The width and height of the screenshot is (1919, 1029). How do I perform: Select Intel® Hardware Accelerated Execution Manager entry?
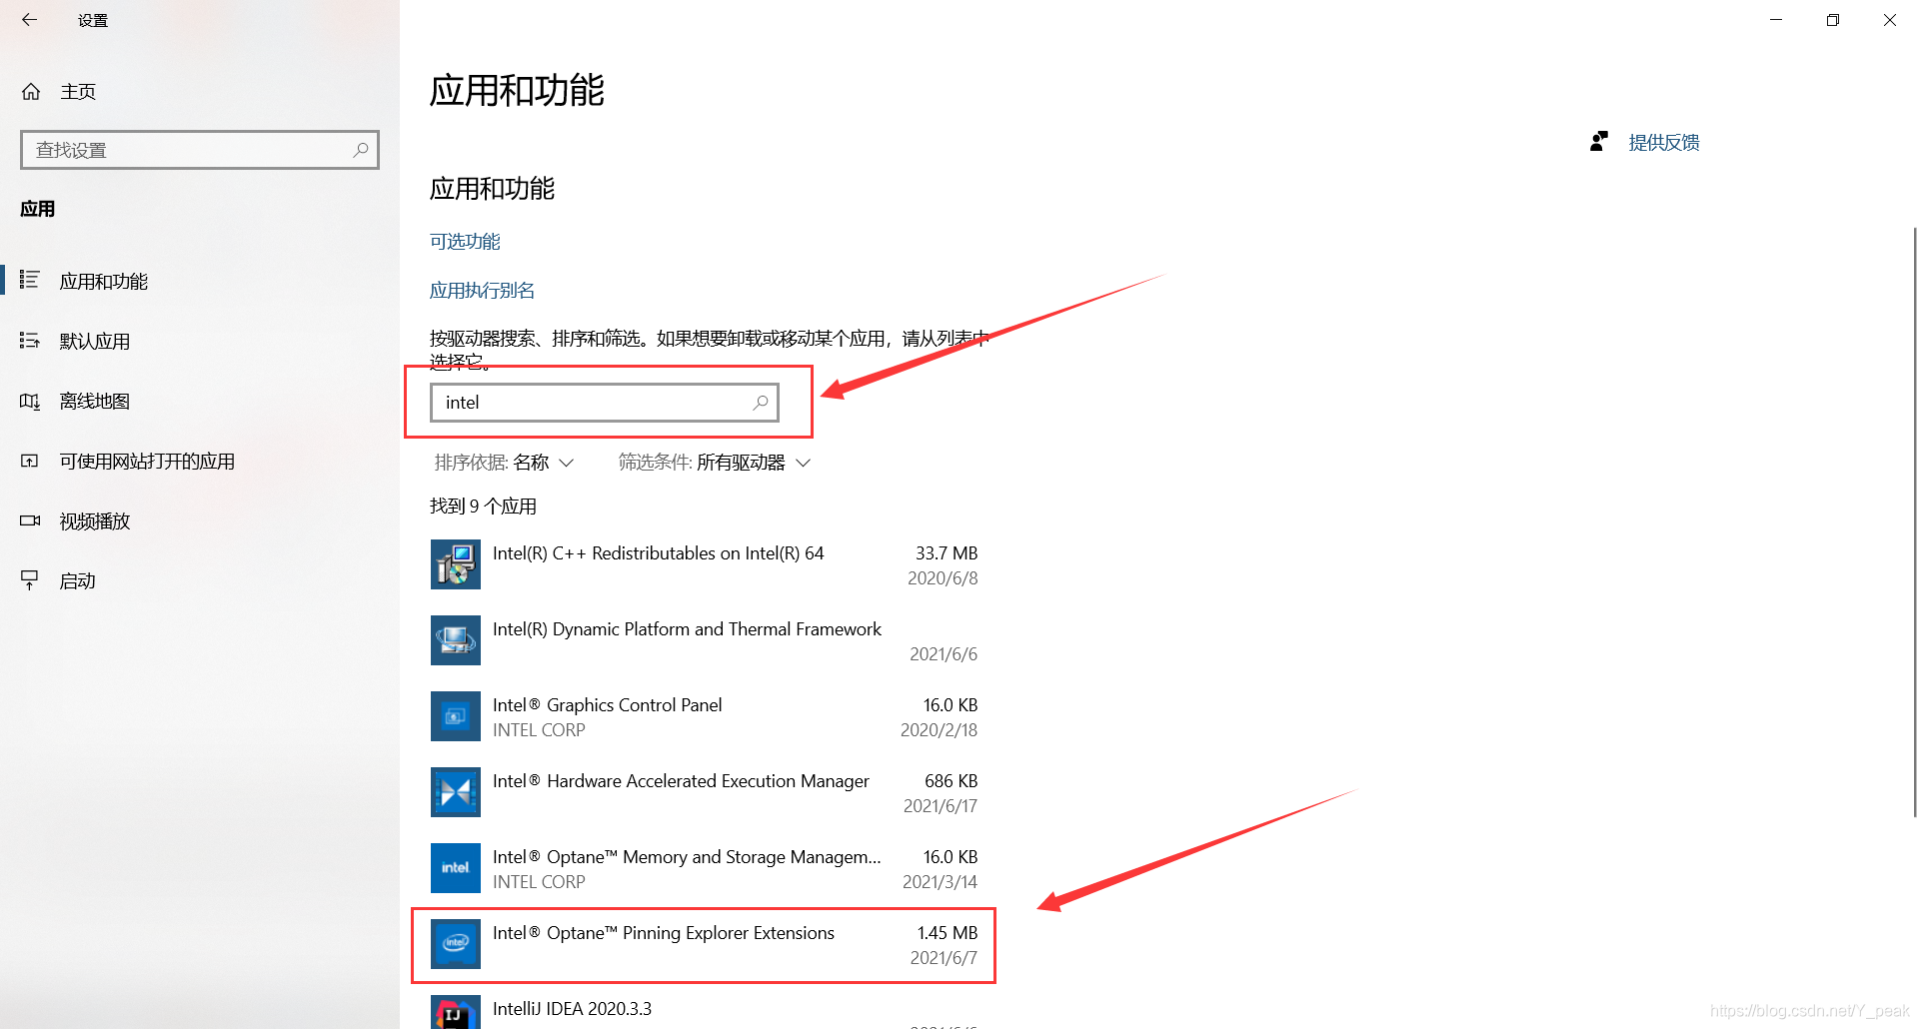click(705, 792)
